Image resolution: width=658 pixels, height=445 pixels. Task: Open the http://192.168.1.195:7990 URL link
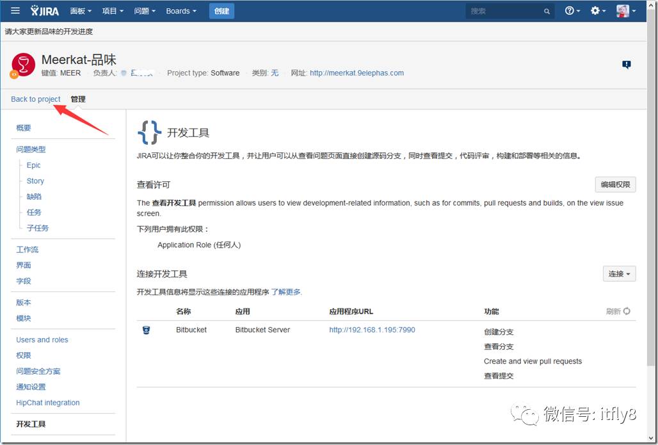coord(373,330)
